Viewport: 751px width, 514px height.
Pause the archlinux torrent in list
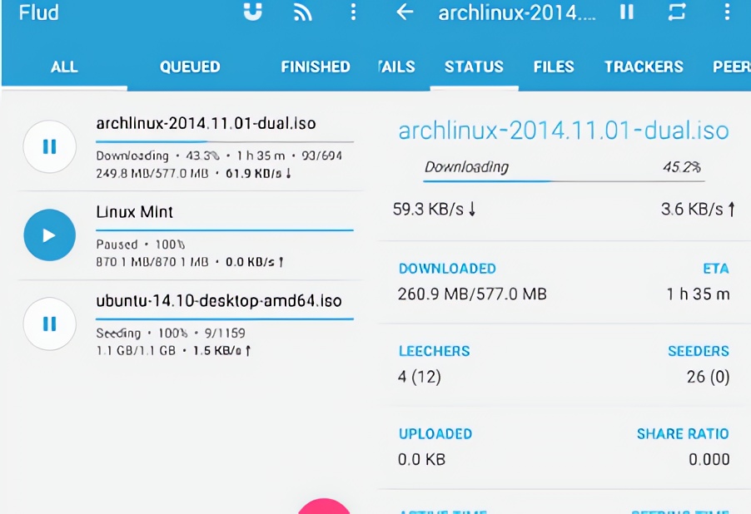click(x=49, y=146)
